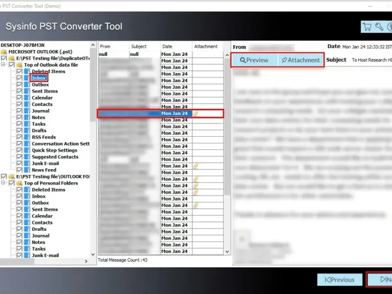
Task: Select the Quick Step Settings folder
Action: click(x=54, y=150)
